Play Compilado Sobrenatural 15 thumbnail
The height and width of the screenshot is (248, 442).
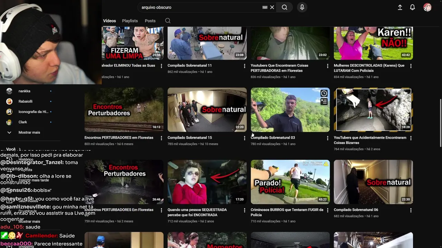click(207, 110)
